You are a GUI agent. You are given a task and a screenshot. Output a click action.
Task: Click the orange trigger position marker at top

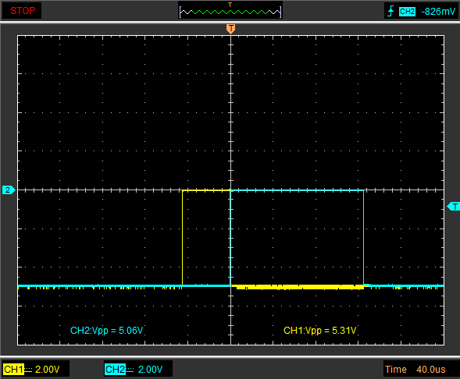tap(231, 29)
